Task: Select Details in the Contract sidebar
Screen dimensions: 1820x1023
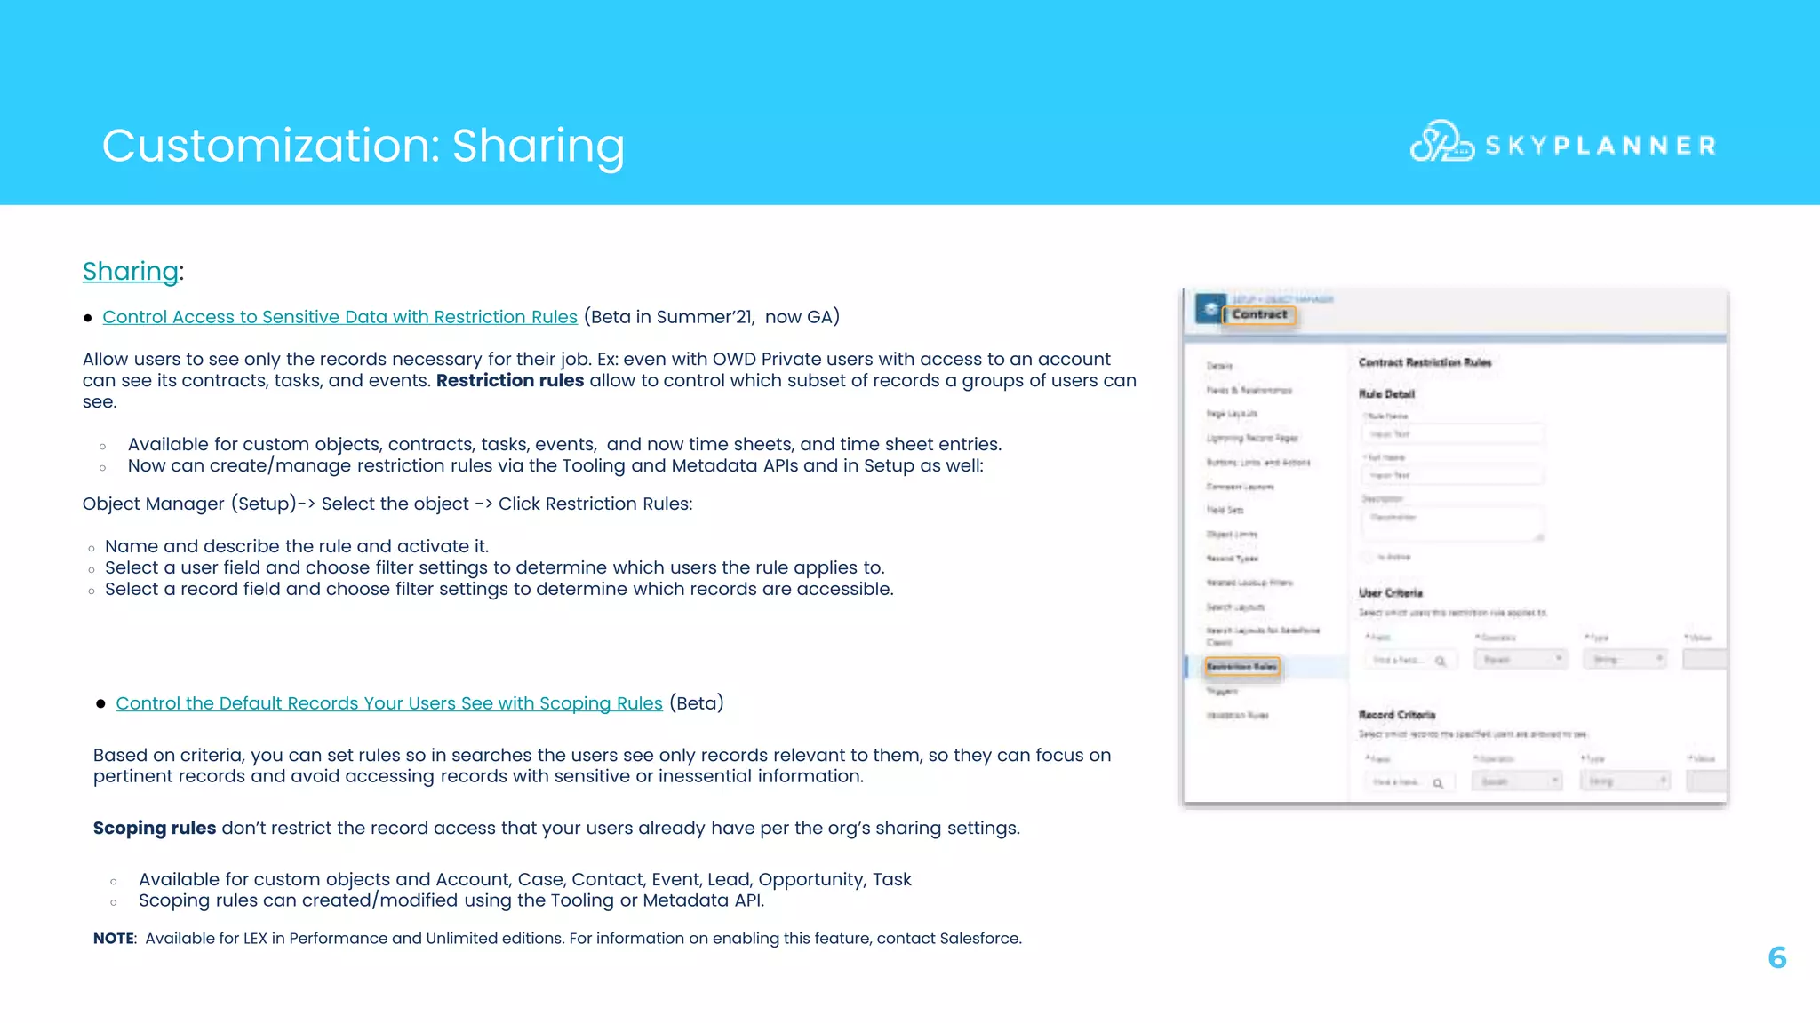Action: [x=1219, y=366]
